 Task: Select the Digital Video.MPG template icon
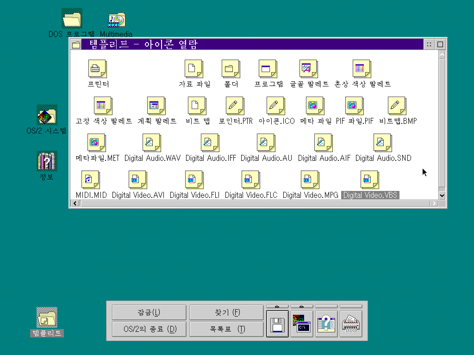(x=310, y=180)
